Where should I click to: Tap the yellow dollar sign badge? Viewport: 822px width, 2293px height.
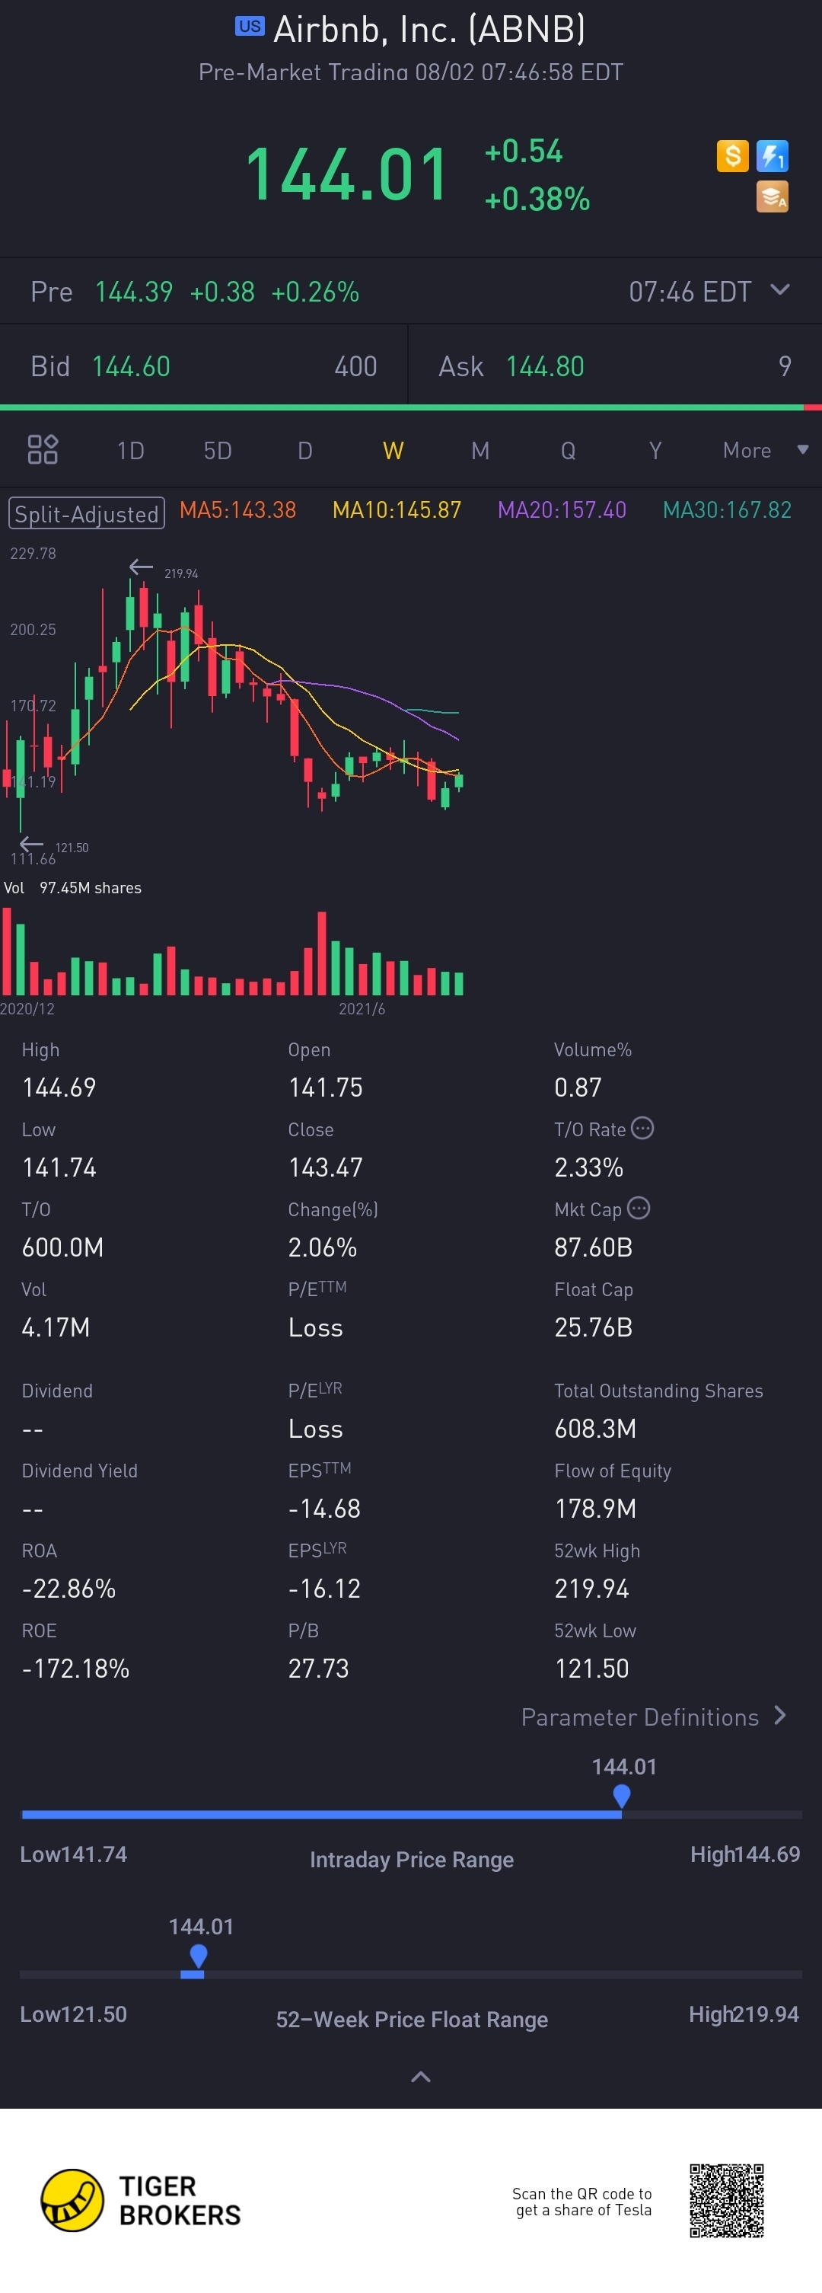click(x=732, y=157)
